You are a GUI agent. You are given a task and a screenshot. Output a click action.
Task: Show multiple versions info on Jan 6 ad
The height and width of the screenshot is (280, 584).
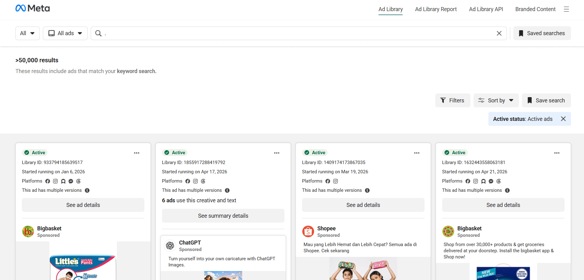tap(87, 191)
